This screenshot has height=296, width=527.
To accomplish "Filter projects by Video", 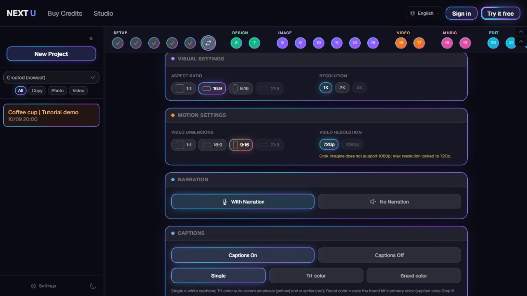I will [x=78, y=90].
